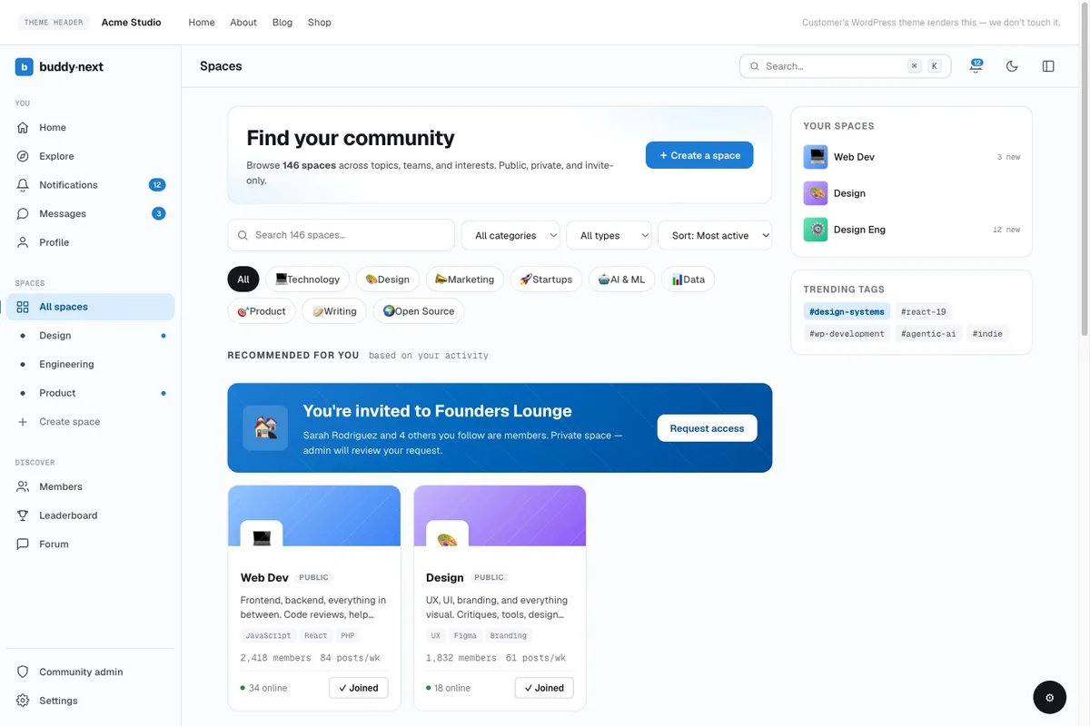Select the Writing filter chip
The height and width of the screenshot is (726, 1090).
point(334,311)
